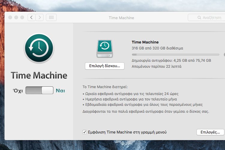The image size is (225, 150).
Task: Click the Ωριαία εφεδρικά αντίγραφα bullet line
Action: tap(130, 94)
